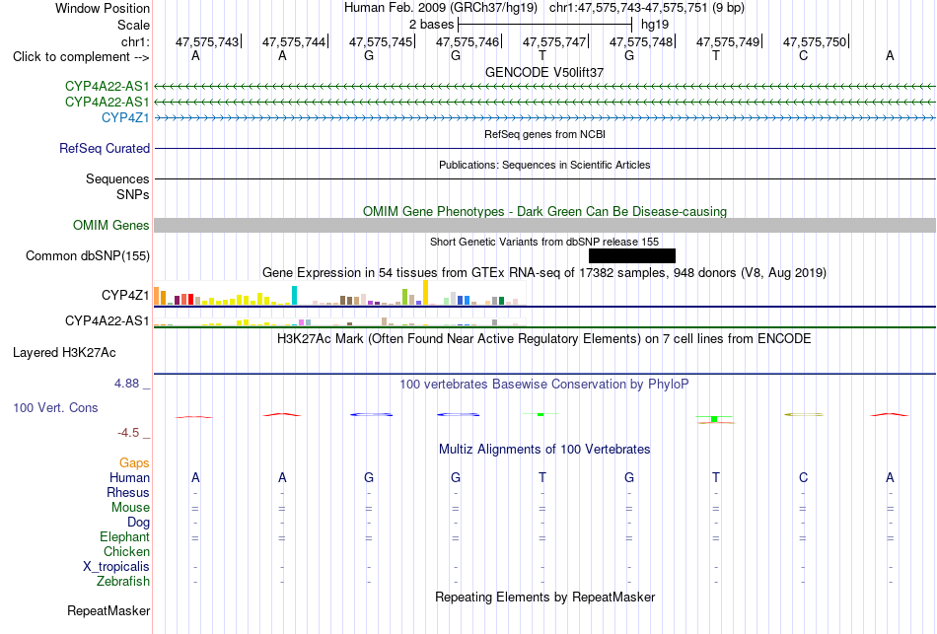Click the Layered H3K27Ac label
Image resolution: width=937 pixels, height=634 pixels.
click(64, 353)
